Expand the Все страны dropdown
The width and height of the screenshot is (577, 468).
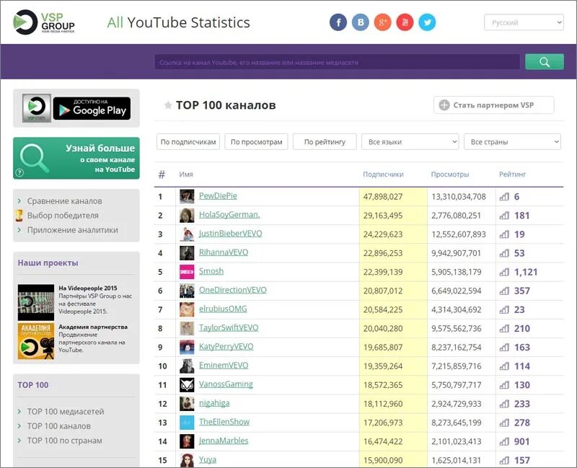click(512, 141)
